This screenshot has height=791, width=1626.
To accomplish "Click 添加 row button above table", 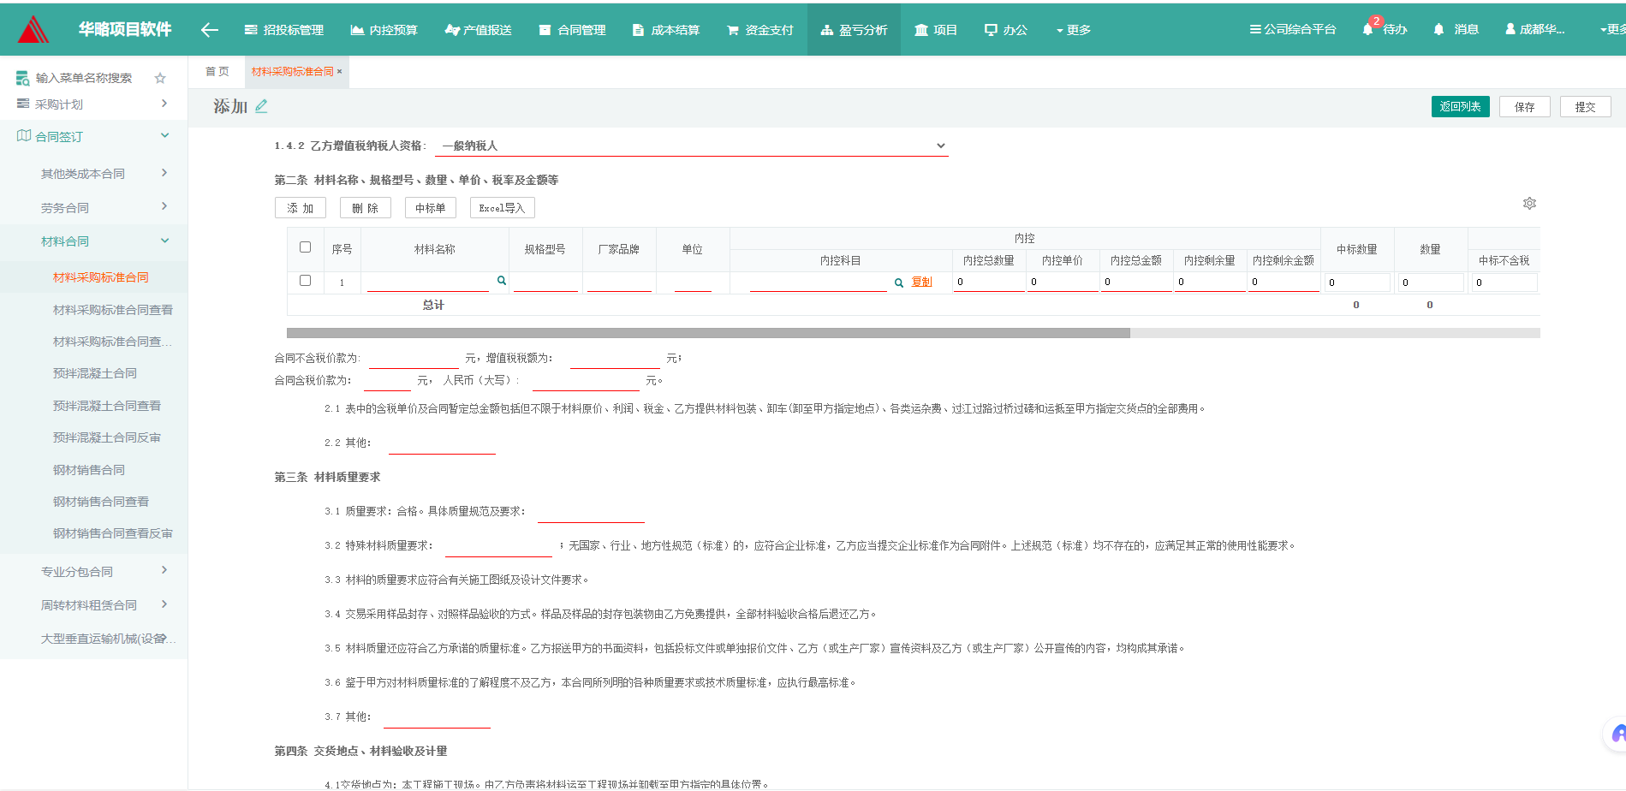I will click(300, 208).
